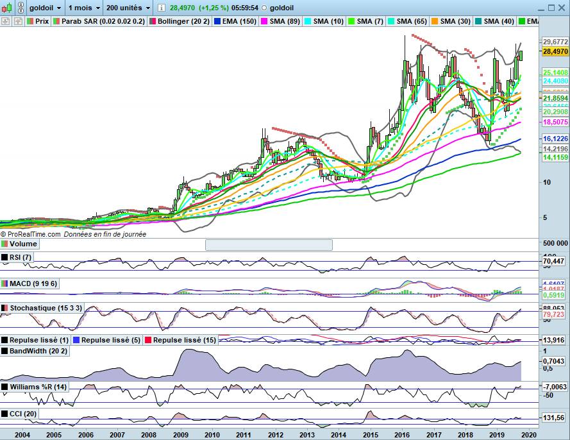The width and height of the screenshot is (570, 440).
Task: Click the Repulse lissé (1) label
Action: tap(35, 340)
